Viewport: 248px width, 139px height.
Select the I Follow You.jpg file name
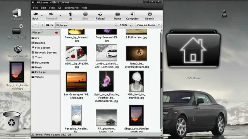(137, 37)
